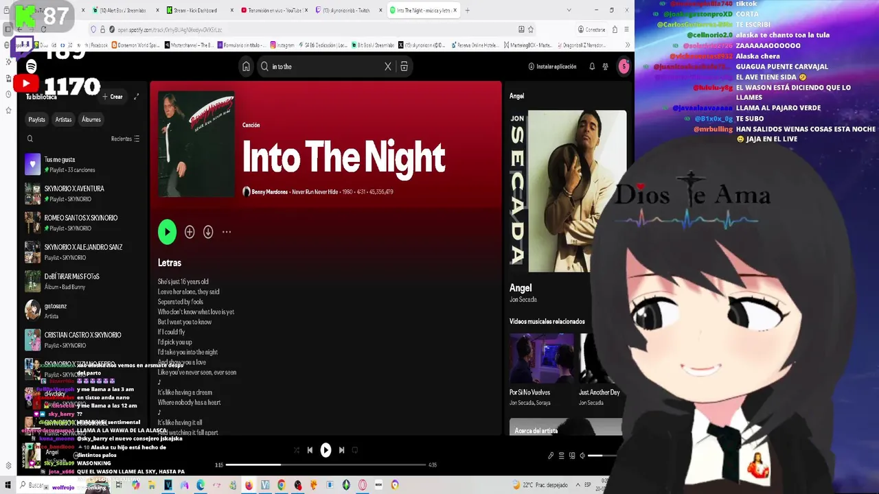Open CRISTIAN CASTRO X SKYNORIO playlist
The height and width of the screenshot is (494, 879).
click(x=82, y=340)
